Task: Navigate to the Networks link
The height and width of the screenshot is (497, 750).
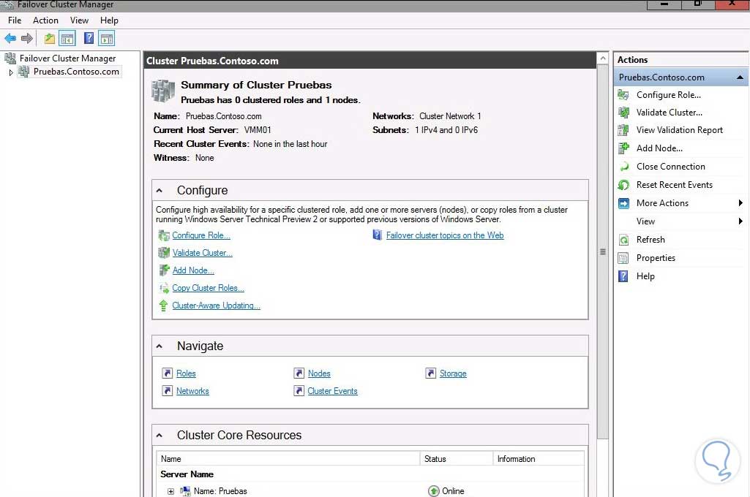Action: tap(192, 391)
